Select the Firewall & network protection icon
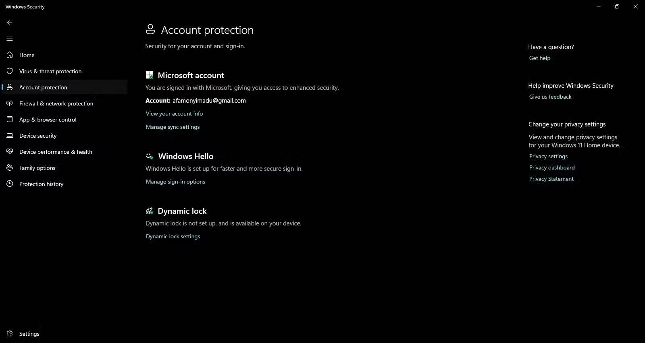Image resolution: width=645 pixels, height=343 pixels. click(10, 103)
